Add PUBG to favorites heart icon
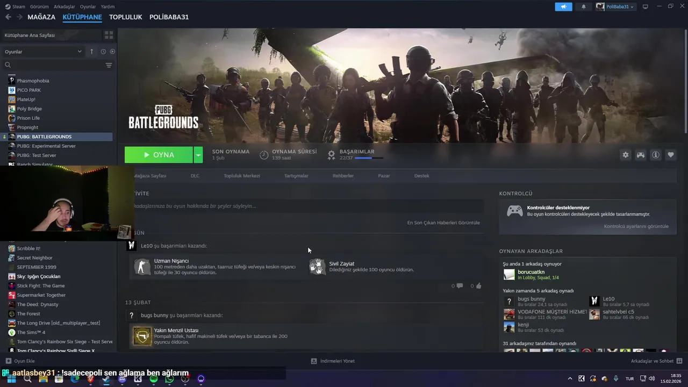688x387 pixels. 671,155
